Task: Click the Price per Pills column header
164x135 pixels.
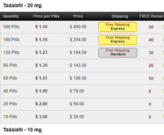Action: pos(46,16)
